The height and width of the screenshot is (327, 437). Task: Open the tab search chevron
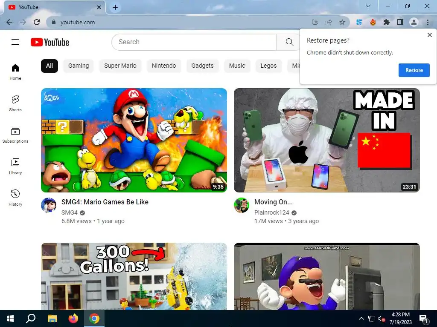[x=368, y=6]
